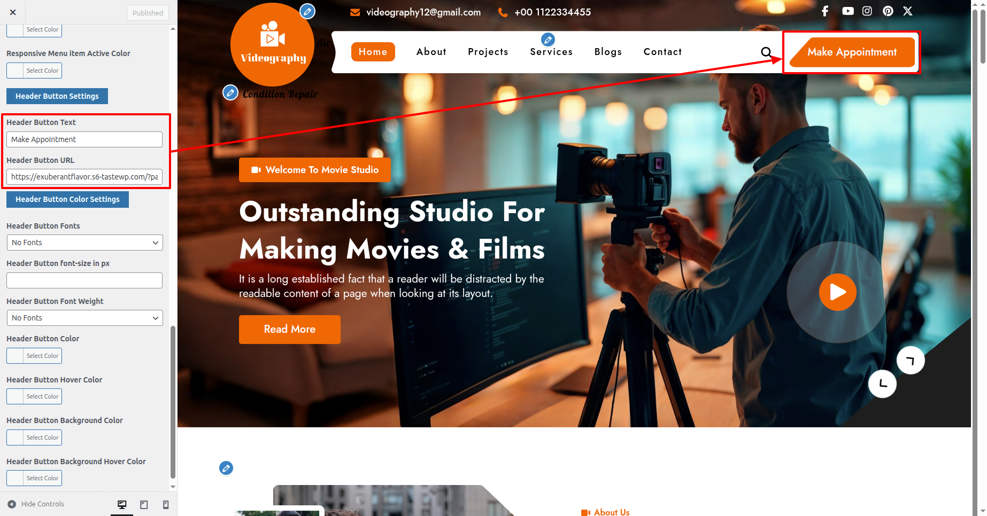Open the Services menu item
The width and height of the screenshot is (987, 516).
[551, 52]
